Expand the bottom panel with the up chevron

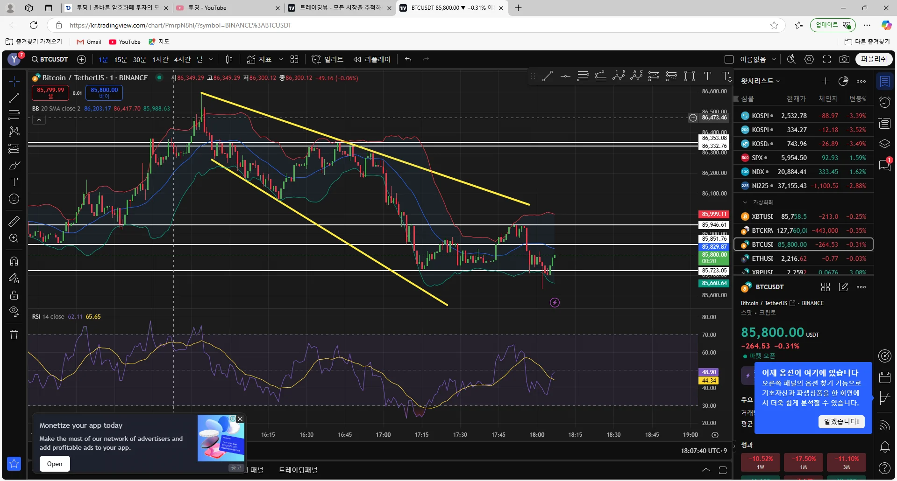[706, 470]
